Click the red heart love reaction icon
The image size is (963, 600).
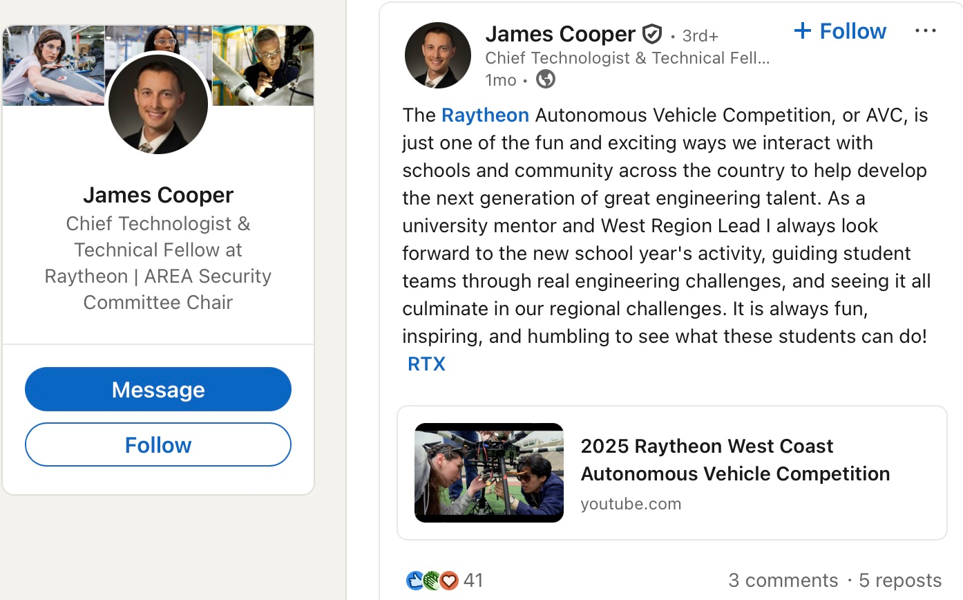click(449, 580)
